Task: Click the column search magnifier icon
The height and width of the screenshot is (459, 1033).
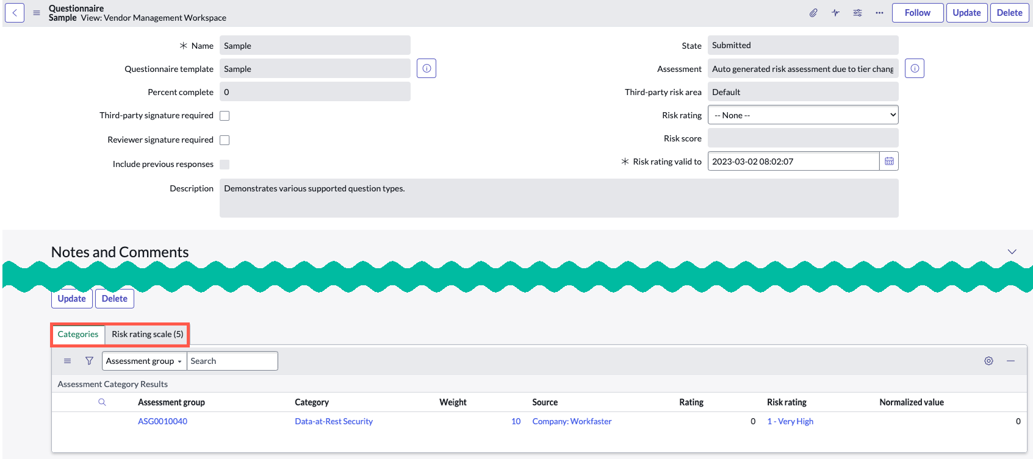Action: pyautogui.click(x=102, y=402)
